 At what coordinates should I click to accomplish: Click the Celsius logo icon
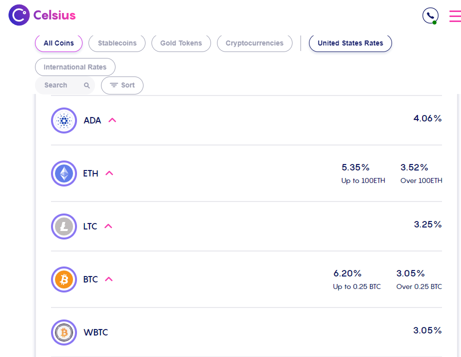point(19,15)
